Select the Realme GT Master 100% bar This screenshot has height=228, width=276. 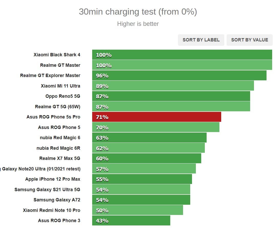click(182, 65)
